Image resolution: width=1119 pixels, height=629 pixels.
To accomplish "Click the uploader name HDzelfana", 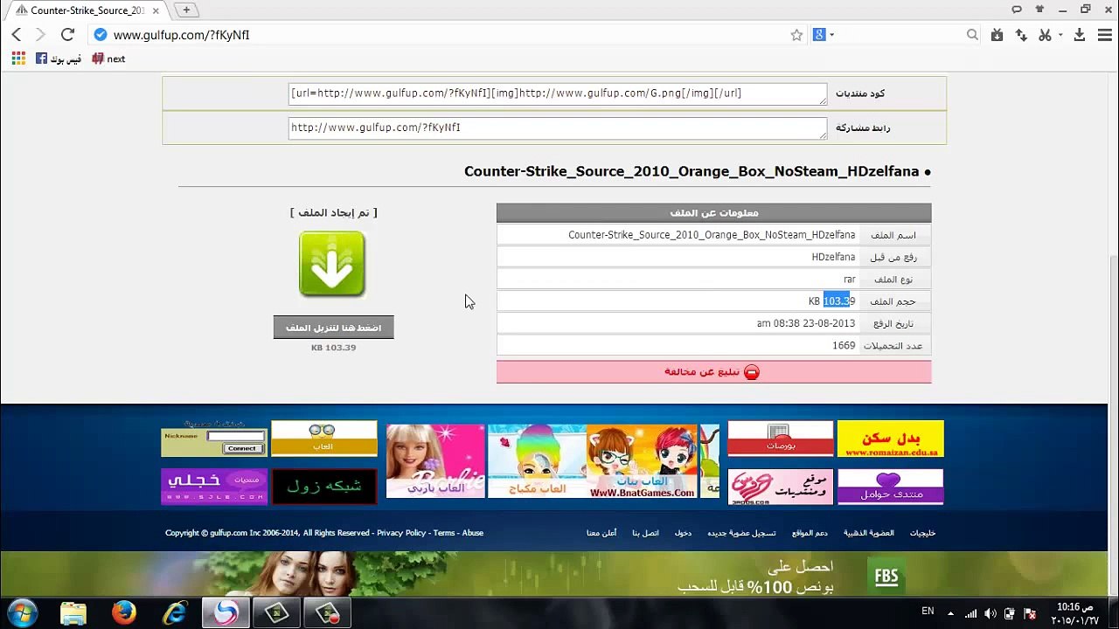I will pos(833,258).
